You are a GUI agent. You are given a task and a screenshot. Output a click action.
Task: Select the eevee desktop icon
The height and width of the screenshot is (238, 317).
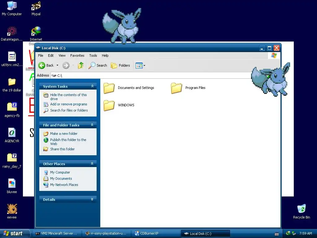coord(12,212)
